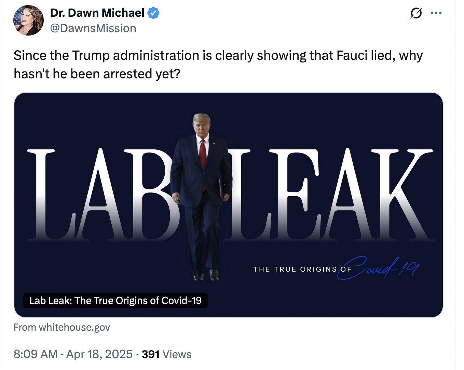The image size is (464, 370).
Task: Open the three-dot More options menu
Action: 436,13
